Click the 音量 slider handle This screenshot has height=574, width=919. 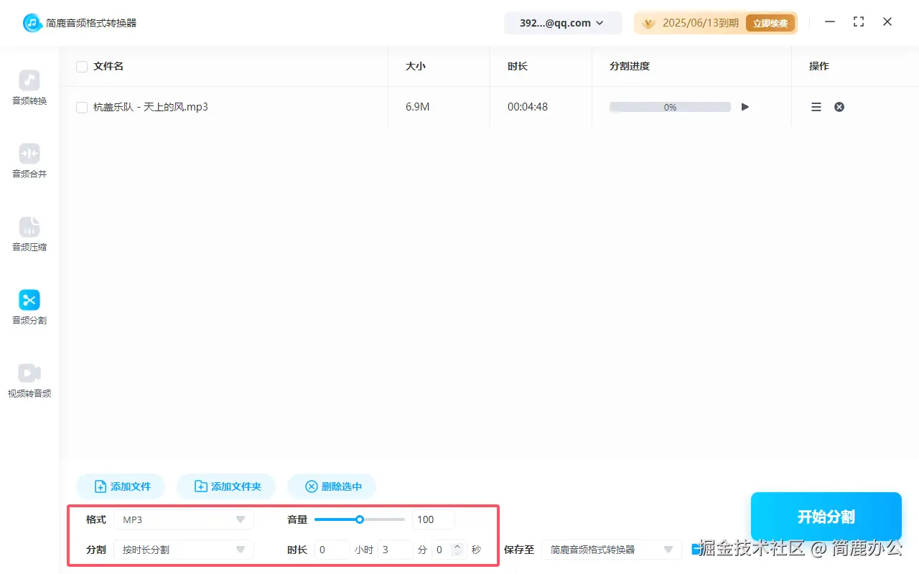click(x=360, y=519)
